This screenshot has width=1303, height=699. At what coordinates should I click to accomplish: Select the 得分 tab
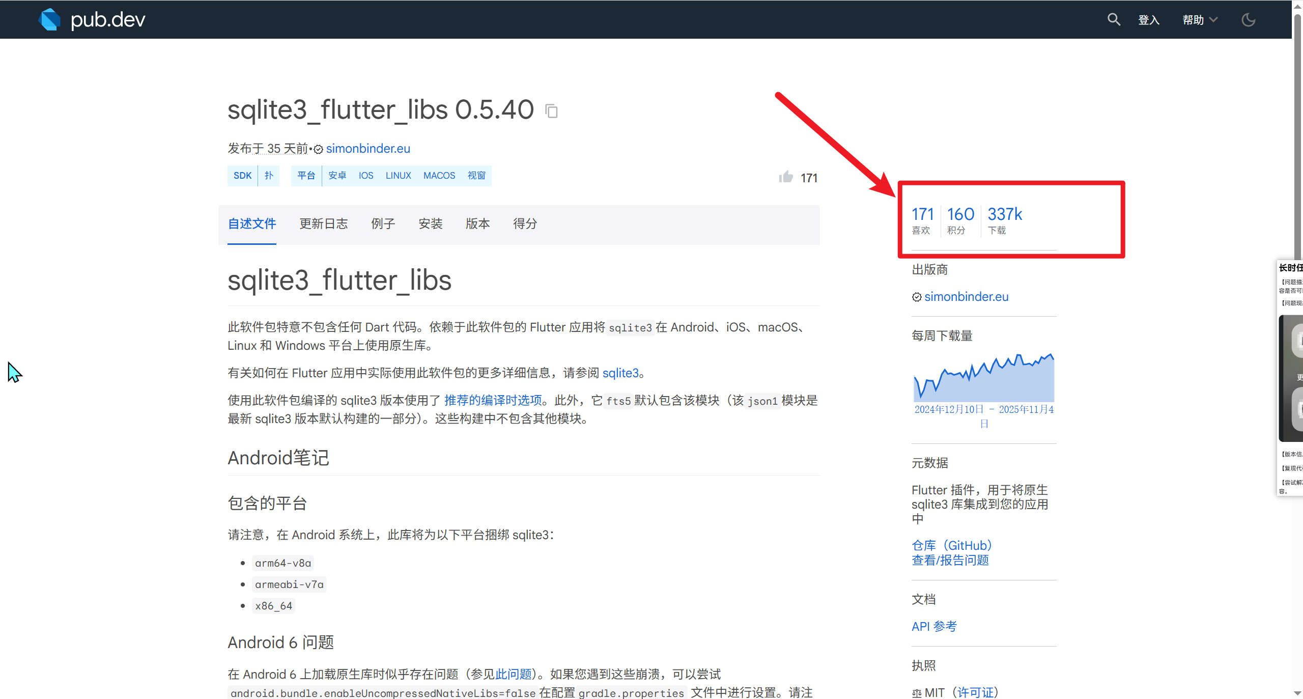click(x=525, y=224)
